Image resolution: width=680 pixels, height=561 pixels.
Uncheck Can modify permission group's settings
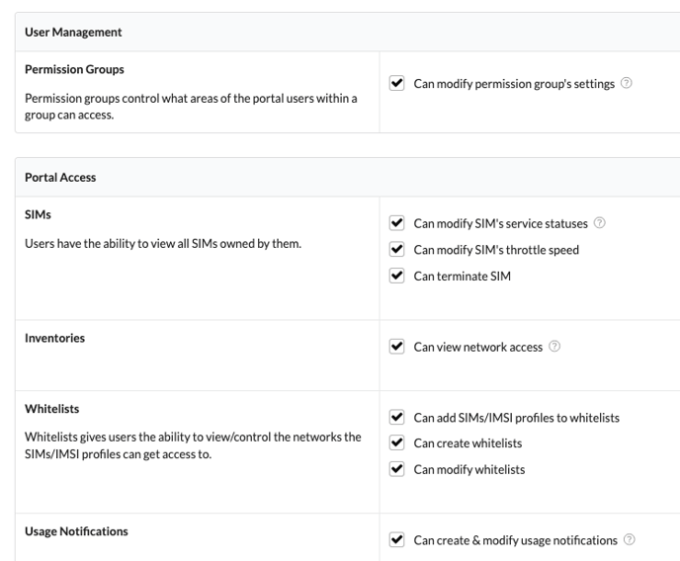pos(397,84)
